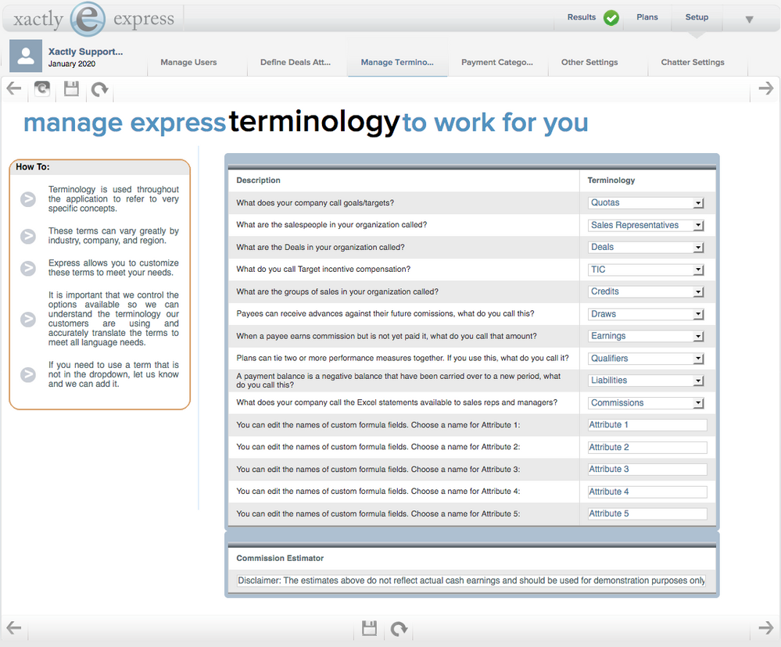Click the forward arrow in bottom bar

pos(766,627)
